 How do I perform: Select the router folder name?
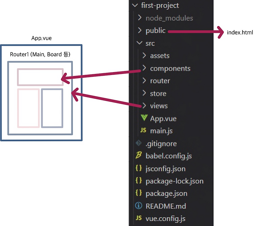click(160, 81)
